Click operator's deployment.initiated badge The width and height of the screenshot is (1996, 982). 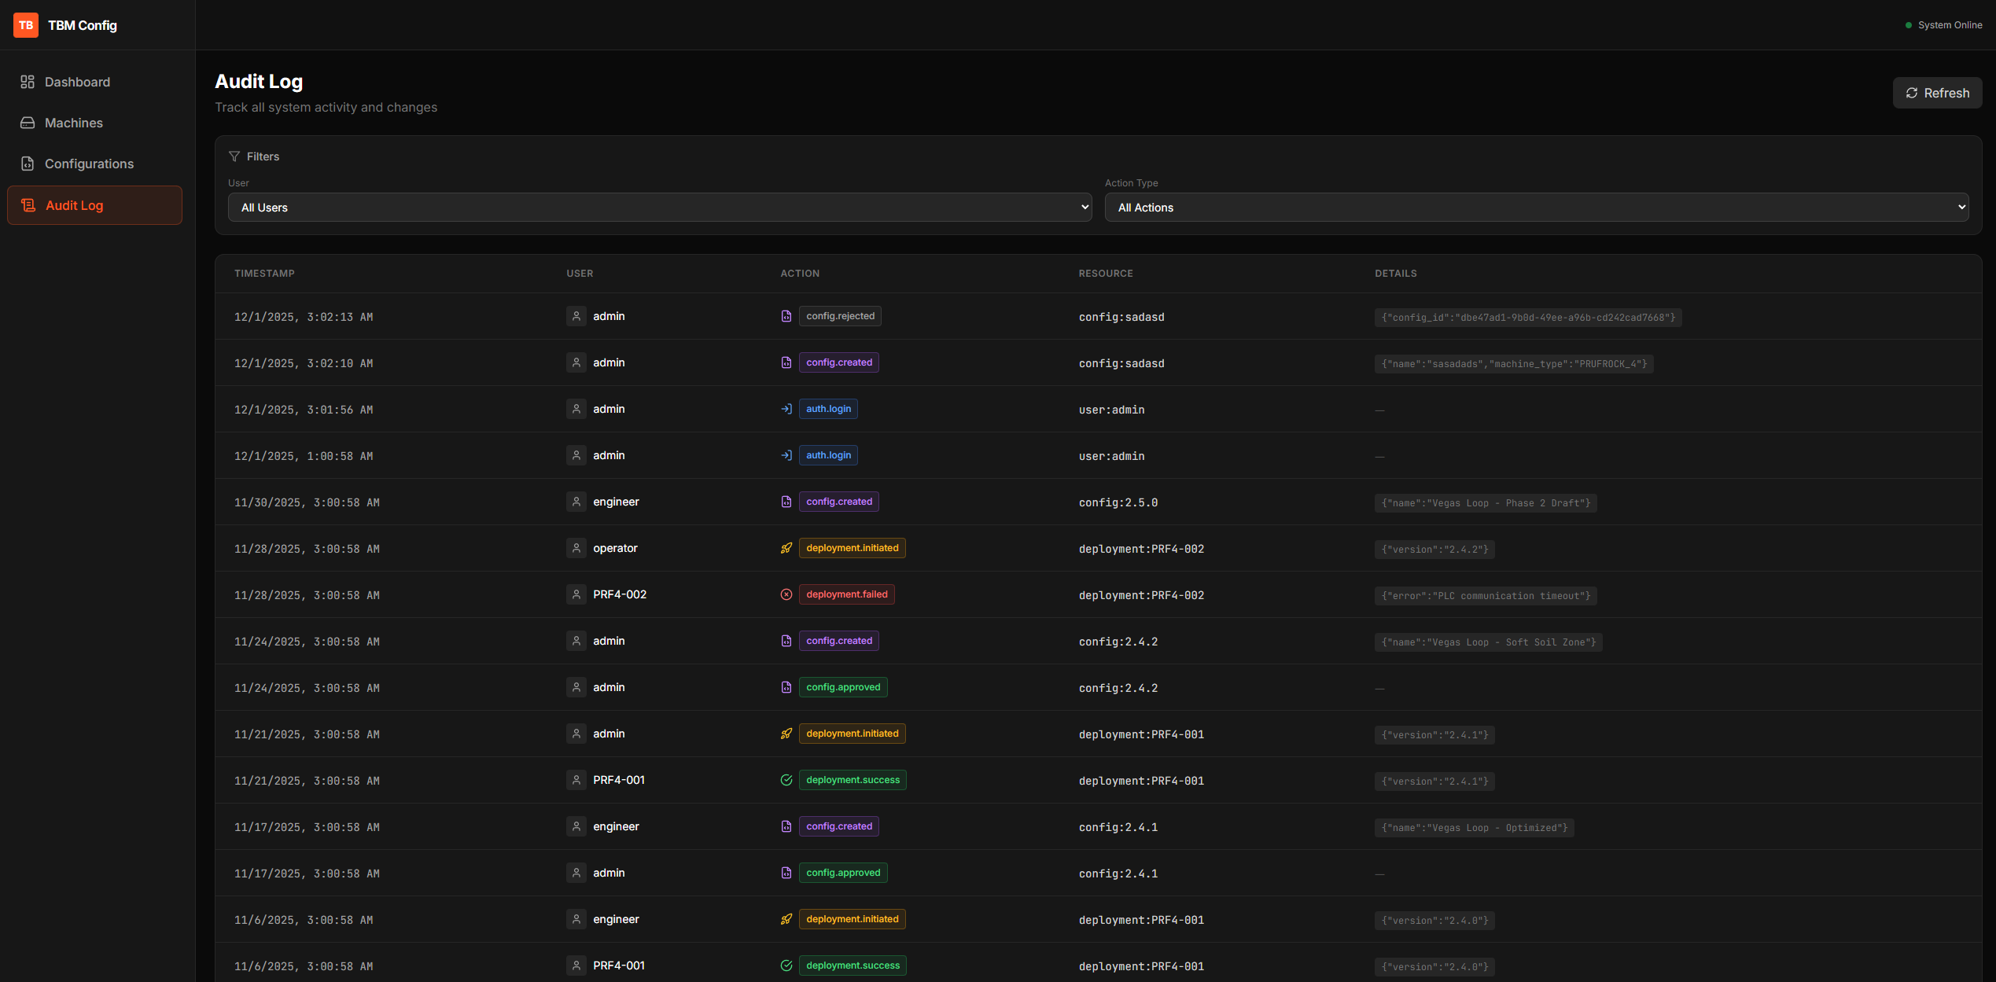[x=853, y=548]
